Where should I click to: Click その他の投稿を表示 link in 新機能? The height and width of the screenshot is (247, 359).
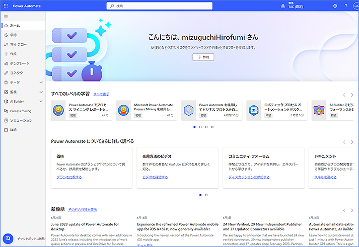pos(83,210)
